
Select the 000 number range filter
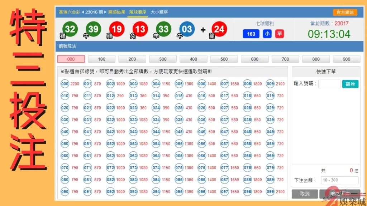point(71,59)
